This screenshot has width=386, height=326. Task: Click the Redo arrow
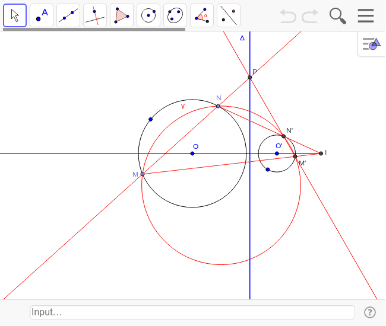click(x=310, y=16)
